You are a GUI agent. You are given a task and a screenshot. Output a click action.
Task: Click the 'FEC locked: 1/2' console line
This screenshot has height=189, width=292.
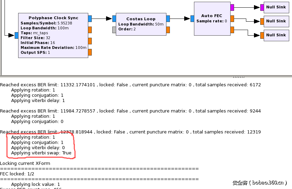click(x=17, y=174)
